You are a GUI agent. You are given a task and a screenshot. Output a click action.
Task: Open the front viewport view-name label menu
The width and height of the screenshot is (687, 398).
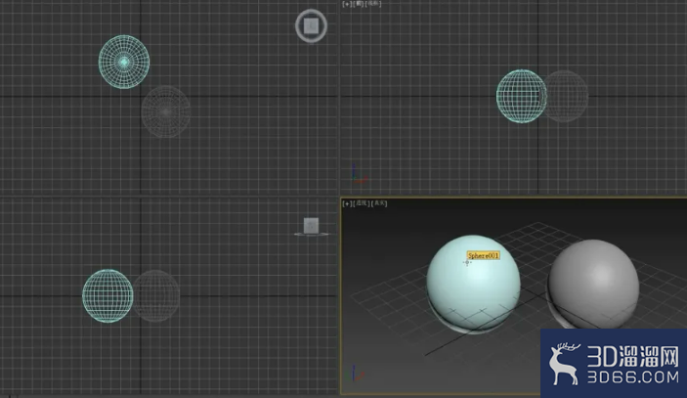359,4
